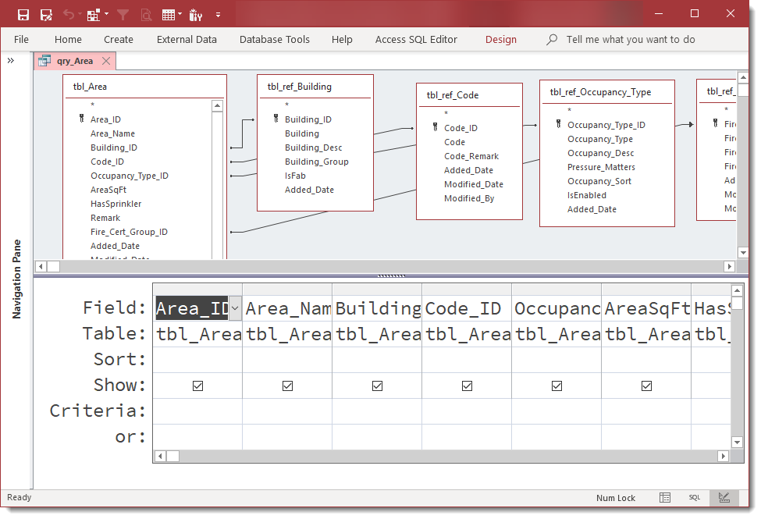761x519 pixels.
Task: Open the File menu
Action: pos(21,39)
